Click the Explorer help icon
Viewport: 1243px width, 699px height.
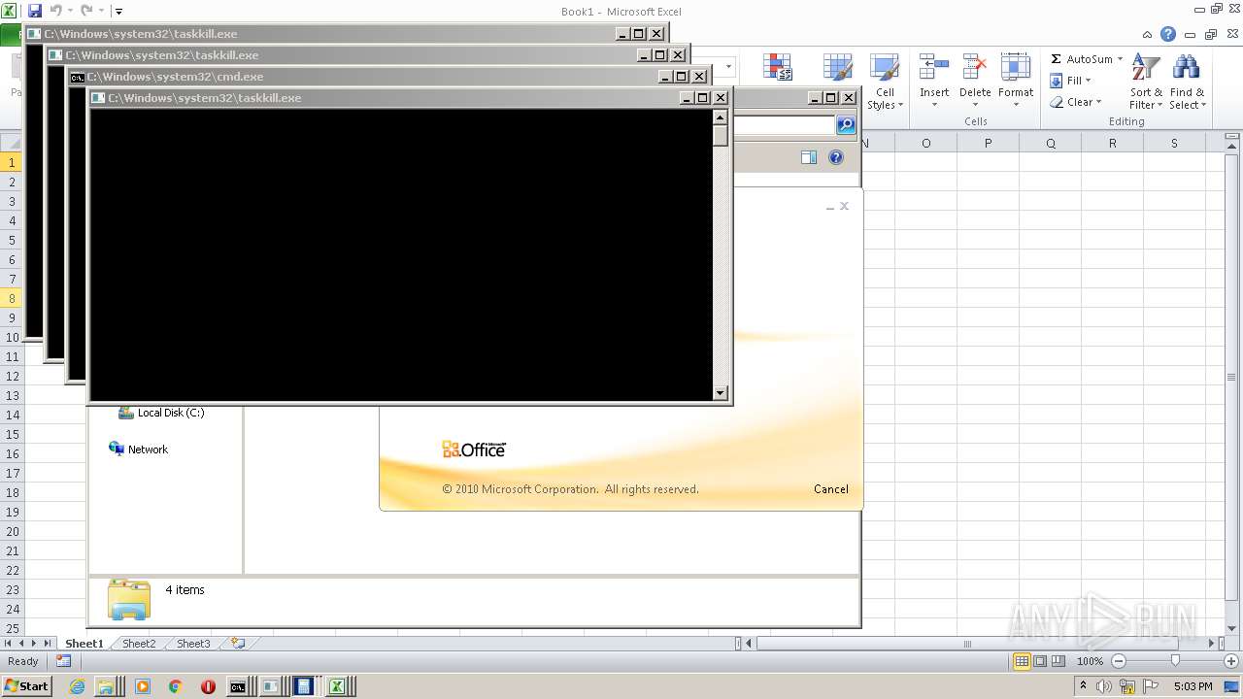[836, 157]
